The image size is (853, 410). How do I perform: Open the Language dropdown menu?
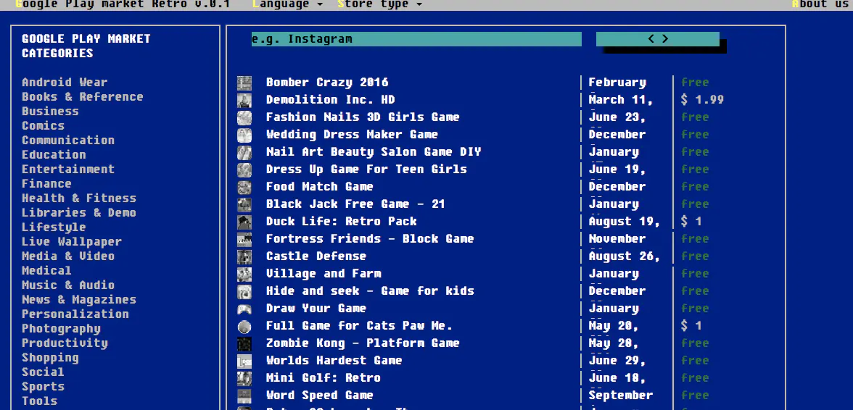click(x=288, y=4)
